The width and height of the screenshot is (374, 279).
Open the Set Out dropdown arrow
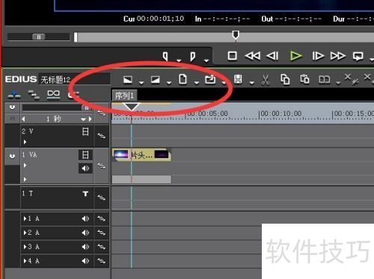click(206, 61)
